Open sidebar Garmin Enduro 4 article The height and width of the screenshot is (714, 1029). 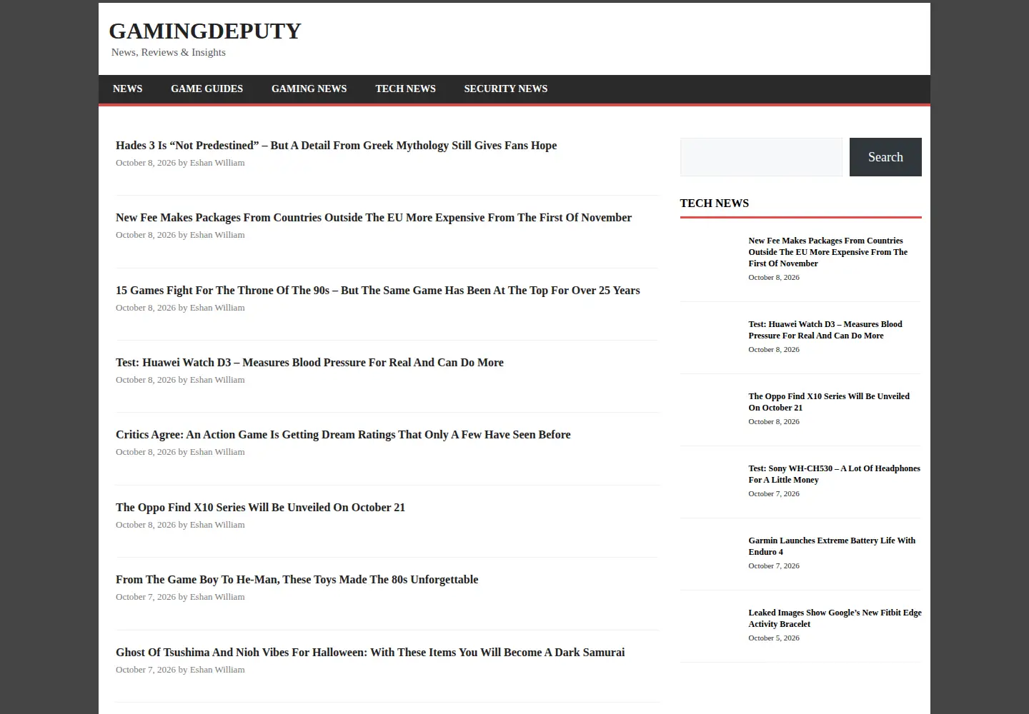click(832, 546)
